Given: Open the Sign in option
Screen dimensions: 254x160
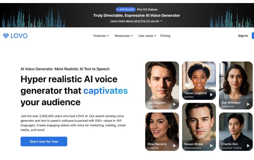Looking at the screenshot, I should point(243,36).
